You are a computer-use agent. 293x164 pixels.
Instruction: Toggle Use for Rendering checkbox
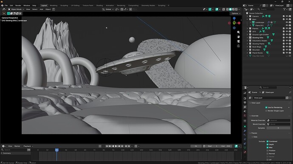click(x=266, y=108)
